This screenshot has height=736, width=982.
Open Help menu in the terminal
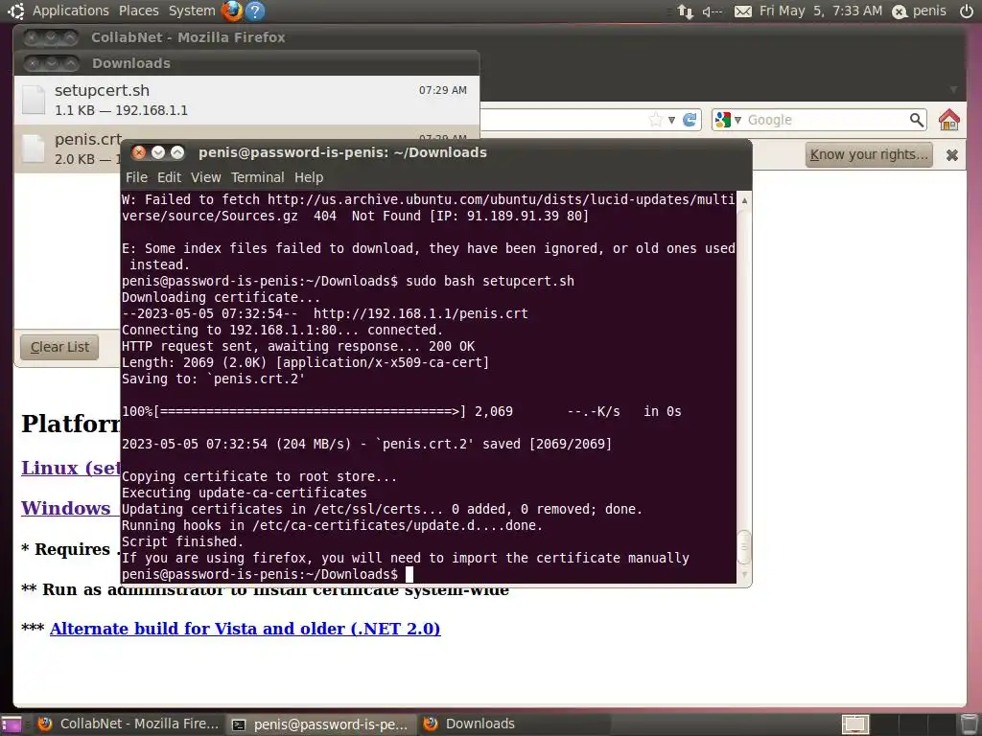pos(309,177)
